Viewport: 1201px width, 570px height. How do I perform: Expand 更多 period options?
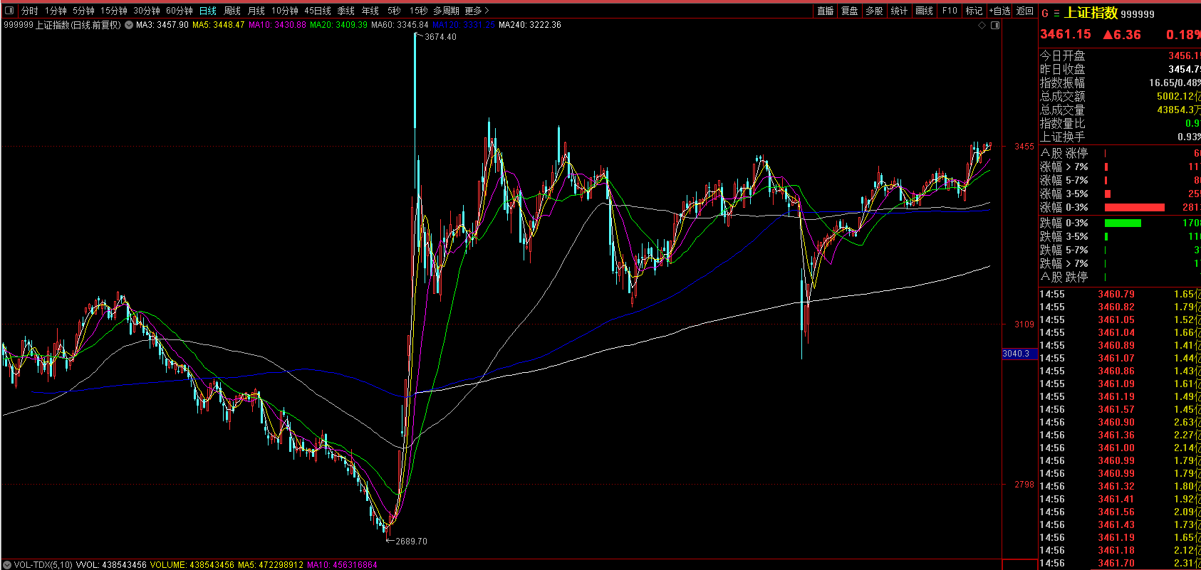[477, 11]
